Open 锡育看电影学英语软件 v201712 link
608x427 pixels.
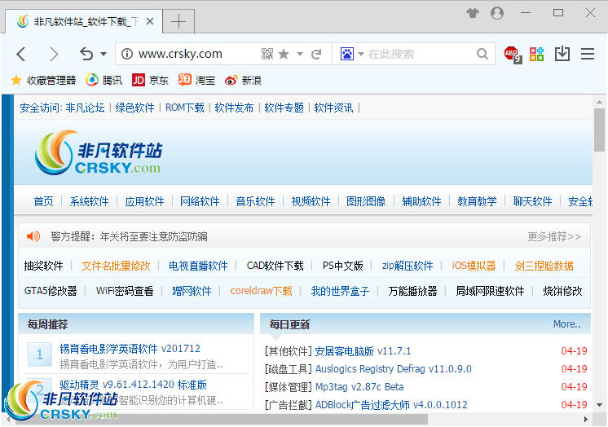click(130, 348)
